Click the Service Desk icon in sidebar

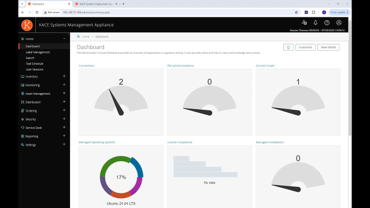coord(23,128)
